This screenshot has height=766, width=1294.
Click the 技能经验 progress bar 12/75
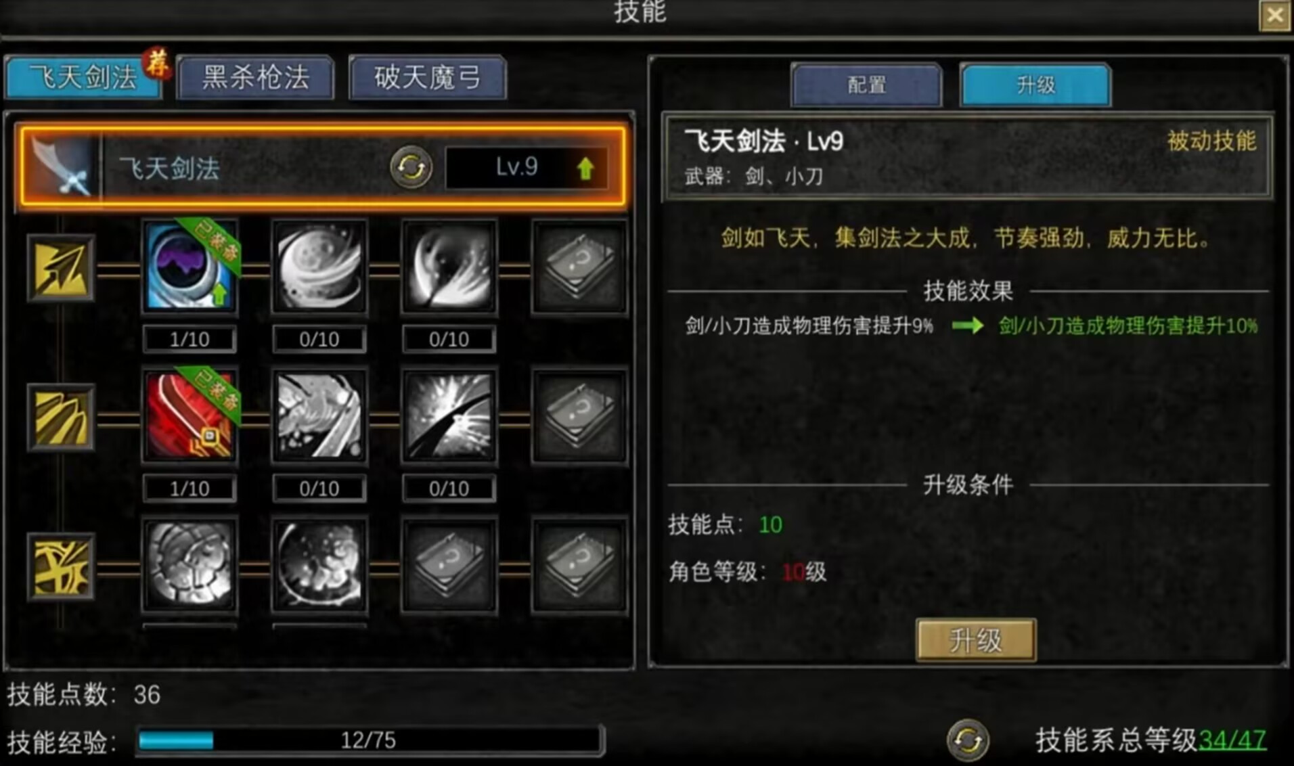tap(369, 740)
